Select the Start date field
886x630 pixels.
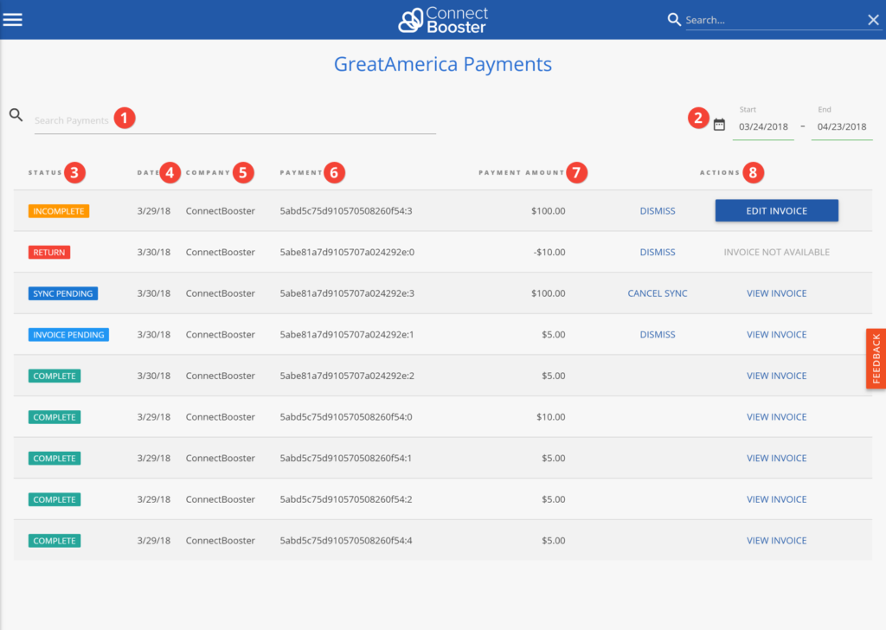coord(762,126)
